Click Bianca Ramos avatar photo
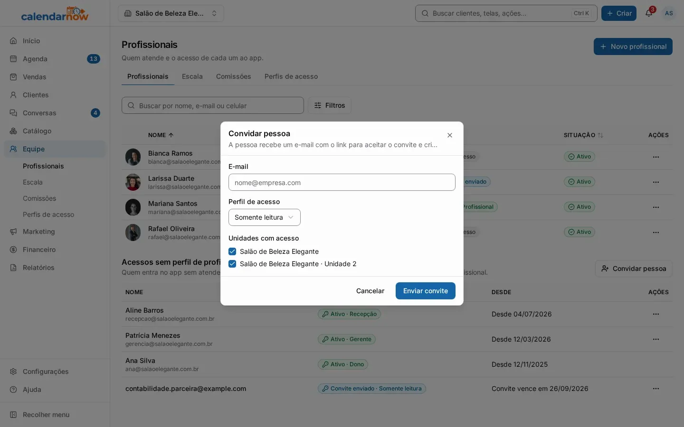684x427 pixels. click(x=133, y=157)
